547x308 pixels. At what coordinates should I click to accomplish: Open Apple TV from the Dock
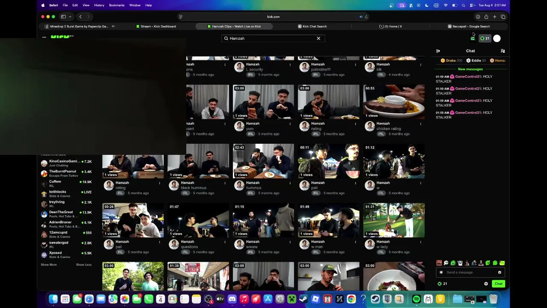pyautogui.click(x=220, y=299)
